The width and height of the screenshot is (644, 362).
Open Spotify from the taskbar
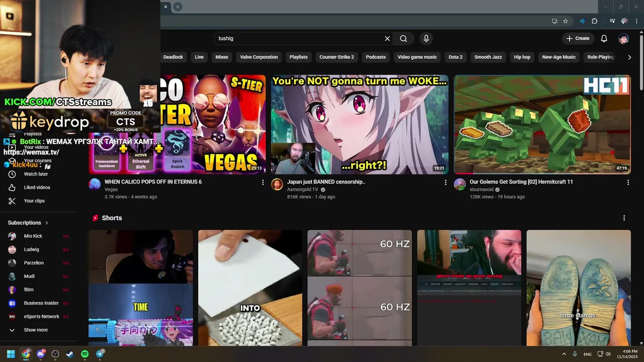click(x=85, y=354)
